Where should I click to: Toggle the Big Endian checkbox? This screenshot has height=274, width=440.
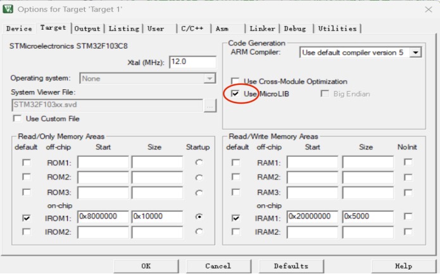[x=325, y=94]
